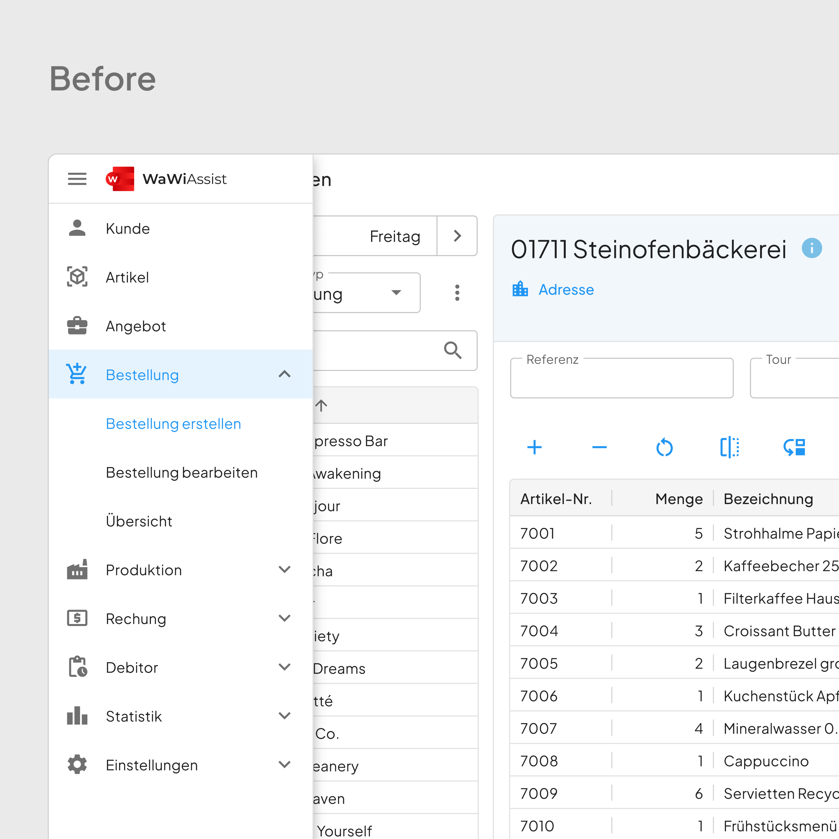Select the Croissant Butter row description
This screenshot has width=839, height=839.
click(780, 631)
